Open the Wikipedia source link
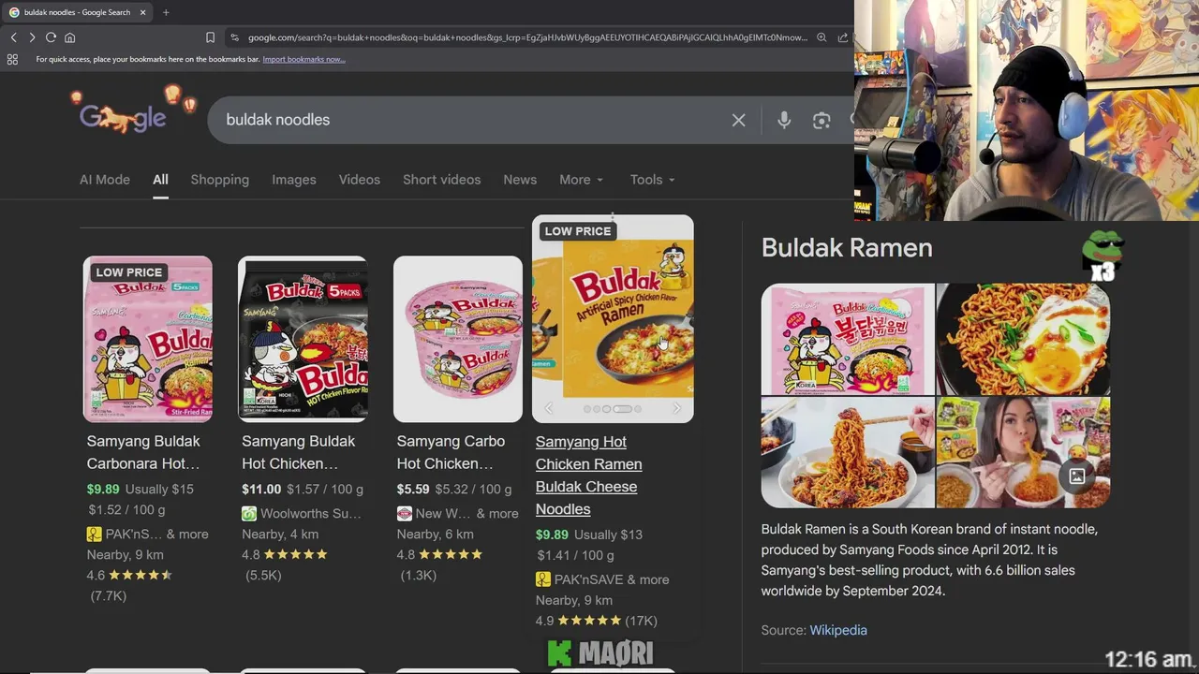 click(838, 630)
